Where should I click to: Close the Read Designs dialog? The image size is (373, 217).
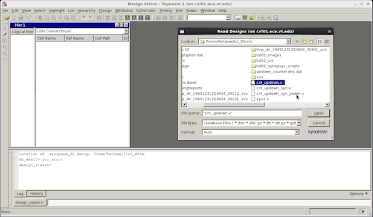pyautogui.click(x=329, y=31)
